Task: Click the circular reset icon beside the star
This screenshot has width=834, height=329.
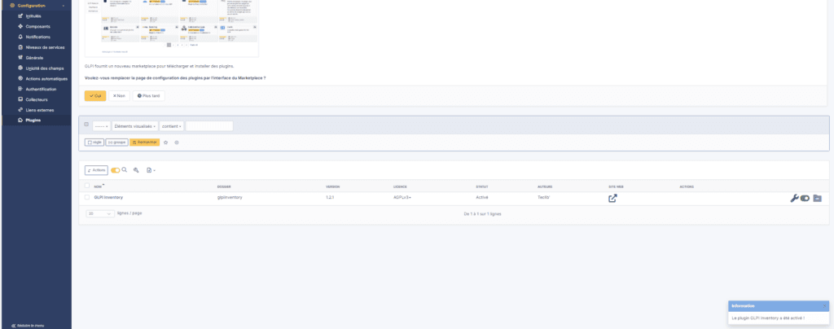Action: coord(177,142)
